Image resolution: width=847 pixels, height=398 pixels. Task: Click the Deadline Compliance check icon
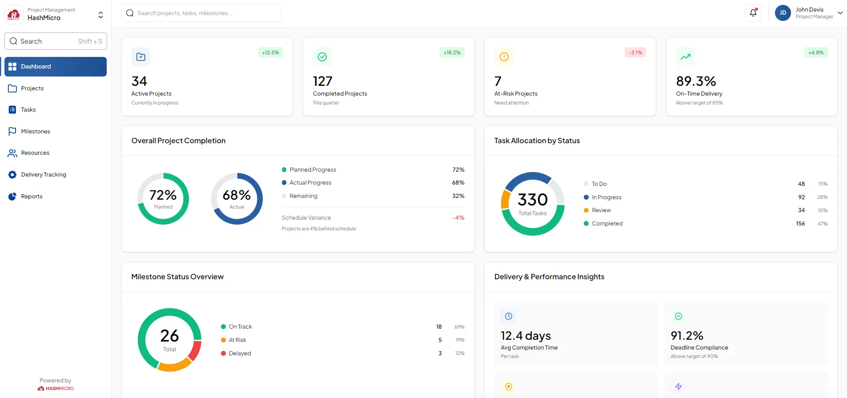(678, 316)
